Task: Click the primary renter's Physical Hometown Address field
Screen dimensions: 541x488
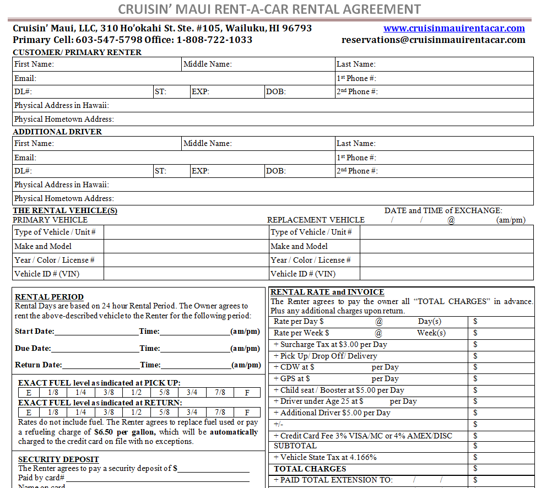Action: click(x=322, y=120)
